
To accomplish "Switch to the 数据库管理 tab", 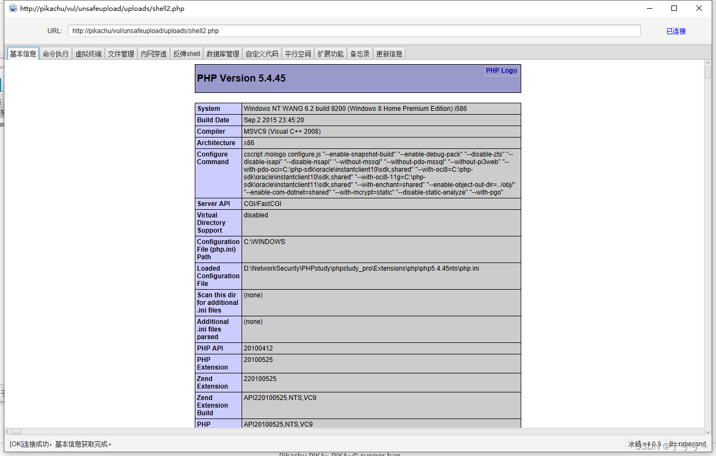I will [x=223, y=54].
